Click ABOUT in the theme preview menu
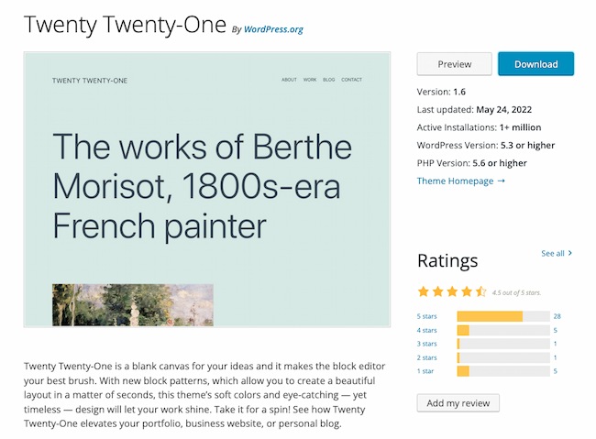 pyautogui.click(x=289, y=80)
